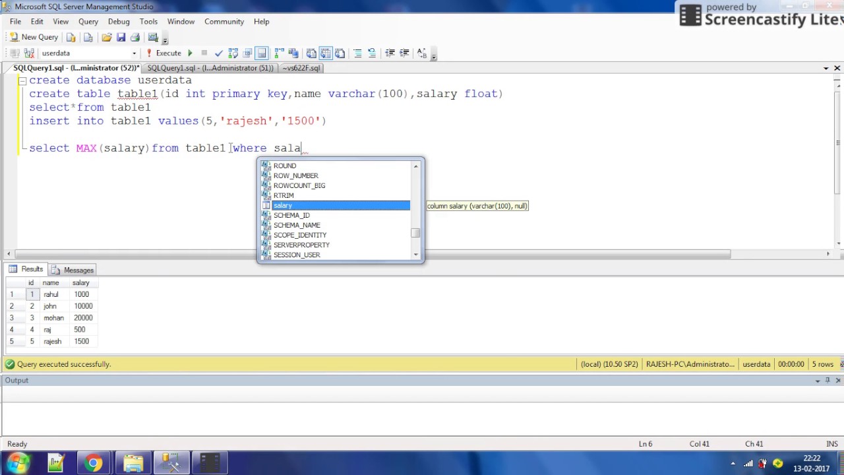The width and height of the screenshot is (844, 475).
Task: Open the Debug menu
Action: [x=119, y=21]
